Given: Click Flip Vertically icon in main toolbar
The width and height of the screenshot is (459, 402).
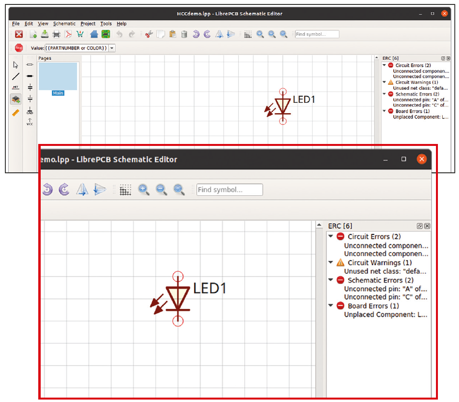Looking at the screenshot, I should [231, 34].
